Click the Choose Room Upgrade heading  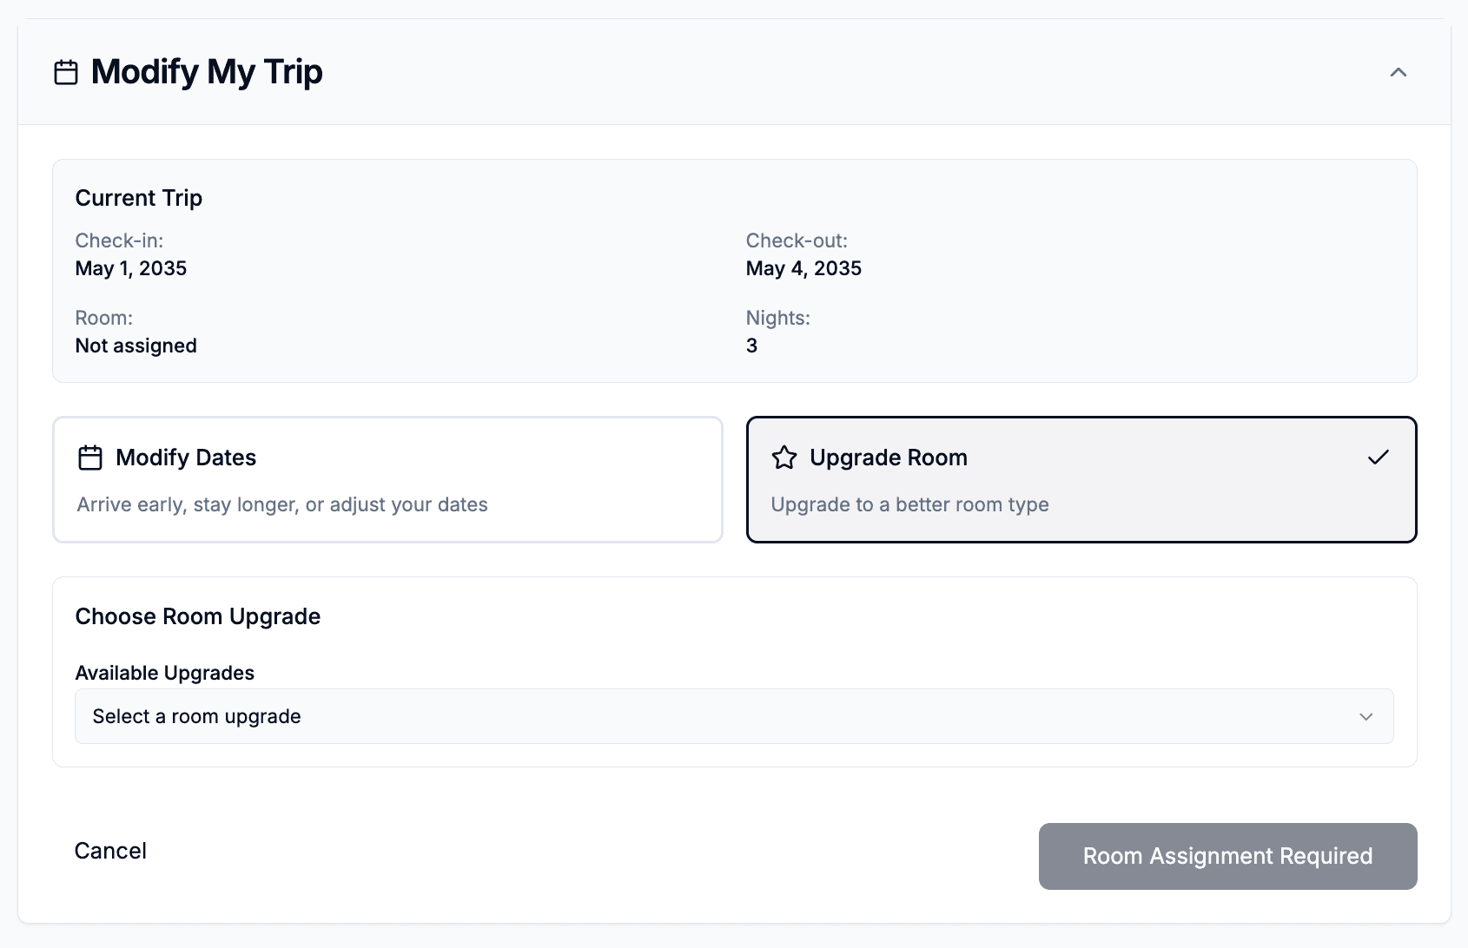[x=198, y=616]
